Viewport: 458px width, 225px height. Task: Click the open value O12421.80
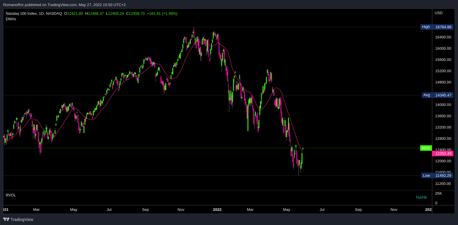tap(73, 13)
